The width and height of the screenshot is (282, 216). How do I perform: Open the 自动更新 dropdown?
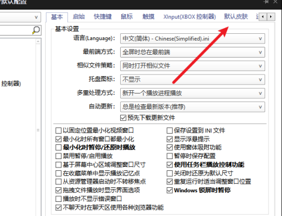[x=192, y=107]
